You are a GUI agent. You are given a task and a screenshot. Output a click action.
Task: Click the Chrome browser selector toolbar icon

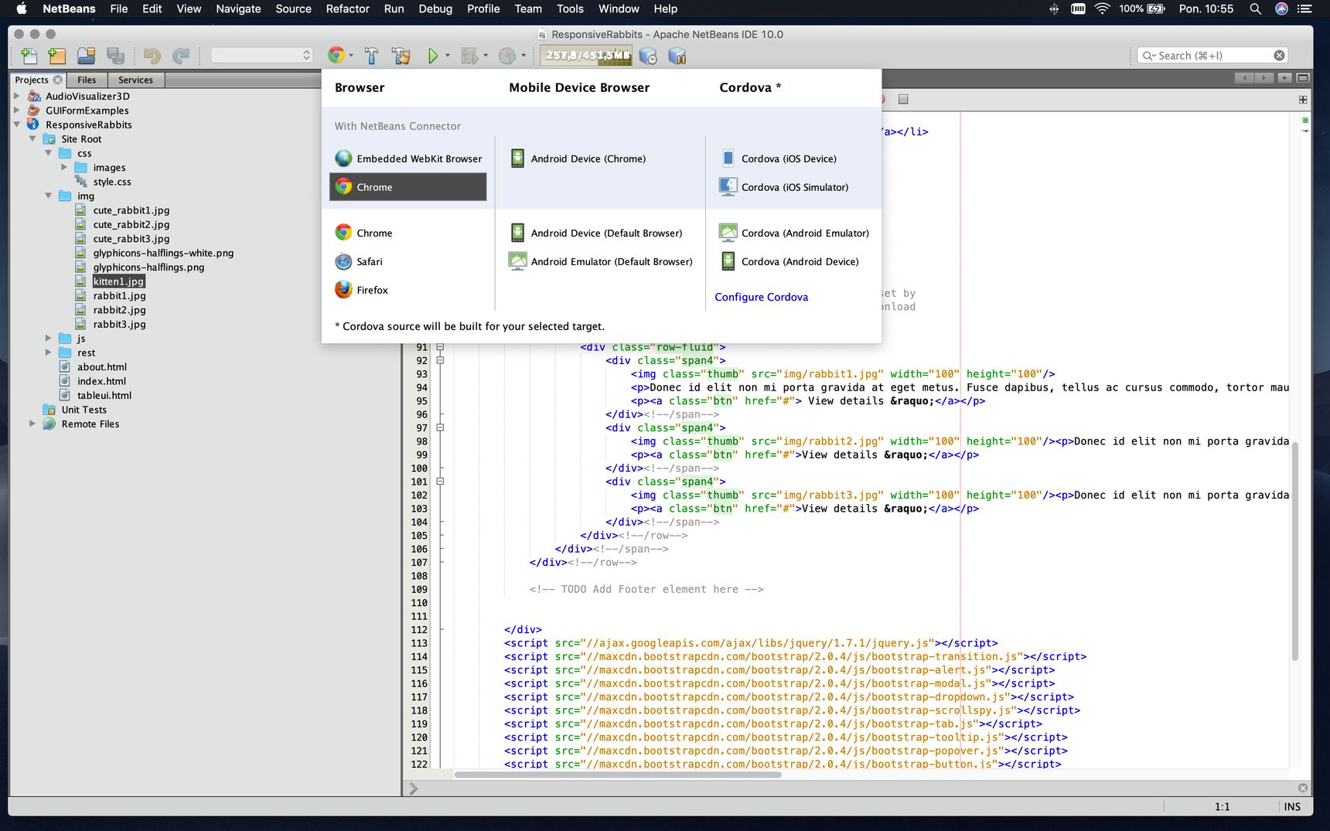pyautogui.click(x=336, y=55)
